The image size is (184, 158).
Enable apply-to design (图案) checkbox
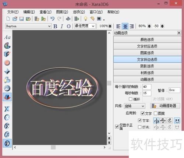point(156,113)
